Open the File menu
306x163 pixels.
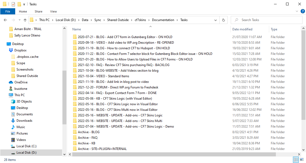pyautogui.click(x=8, y=11)
